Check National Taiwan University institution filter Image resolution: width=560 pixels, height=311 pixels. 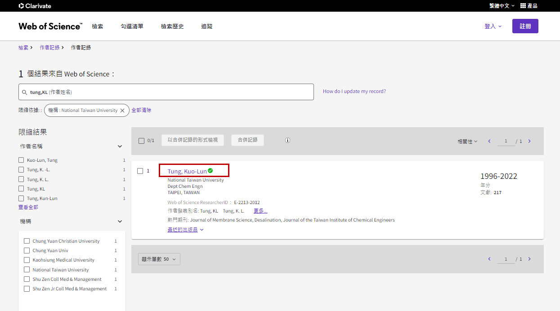point(27,270)
